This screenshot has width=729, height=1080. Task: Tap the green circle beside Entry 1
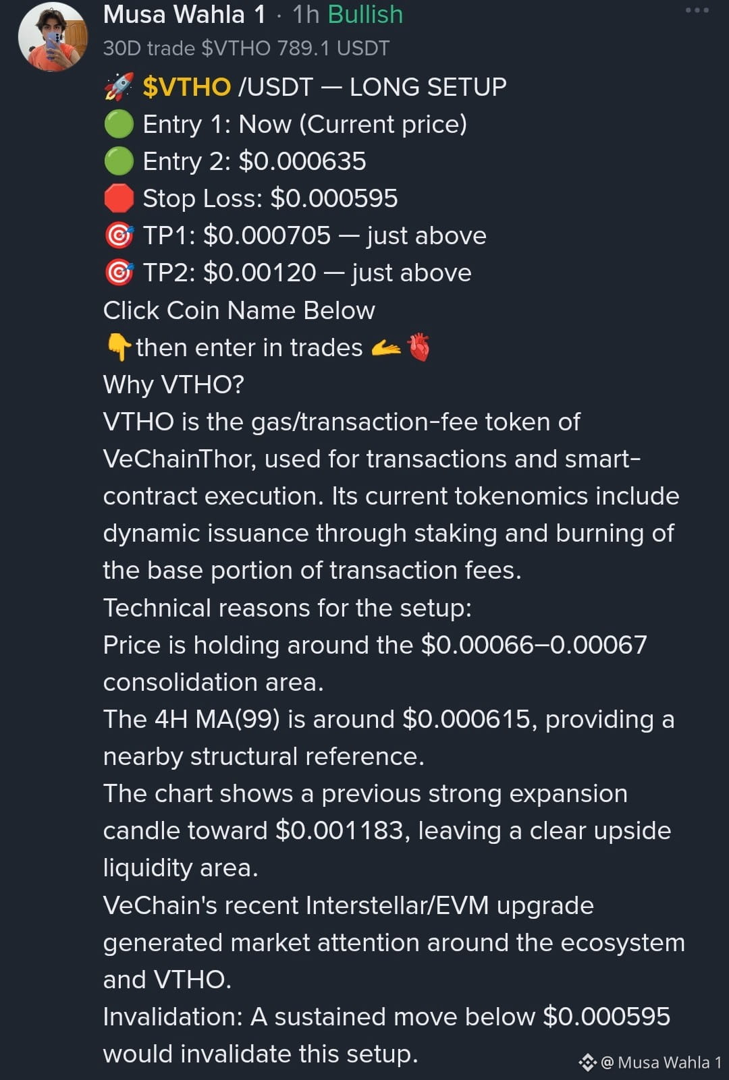click(119, 124)
